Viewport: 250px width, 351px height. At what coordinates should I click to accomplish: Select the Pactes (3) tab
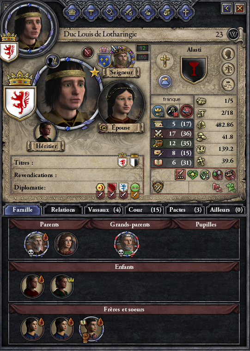[x=185, y=210]
